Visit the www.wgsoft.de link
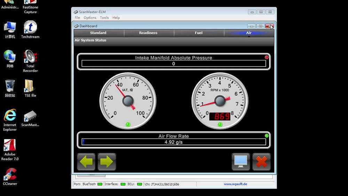Viewport: 348px width, 196px height. [235, 184]
